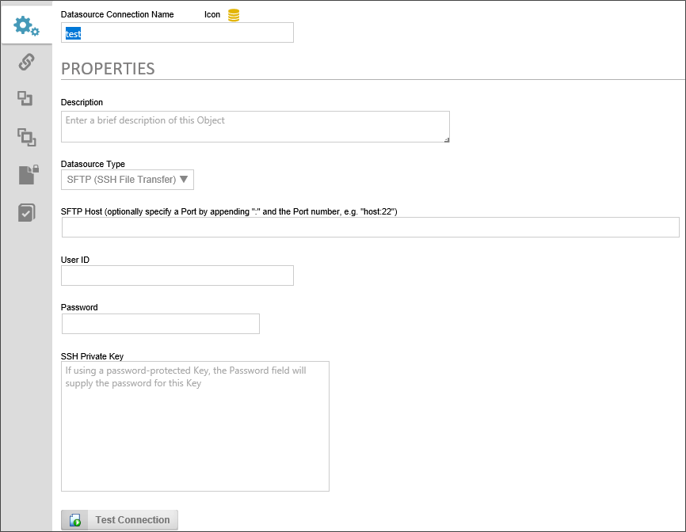Viewport: 686px width, 532px height.
Task: Open the overlapping squares sidebar icon
Action: pyautogui.click(x=26, y=137)
